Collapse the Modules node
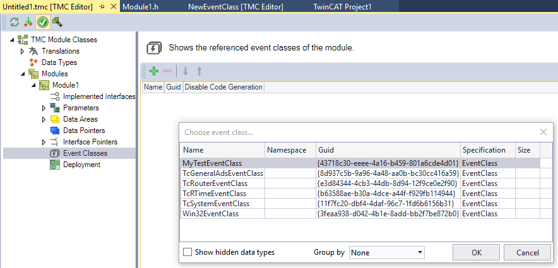Image resolution: width=558 pixels, height=268 pixels. tap(23, 74)
